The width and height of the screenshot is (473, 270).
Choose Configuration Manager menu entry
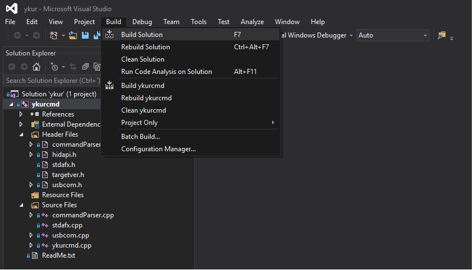pyautogui.click(x=158, y=149)
